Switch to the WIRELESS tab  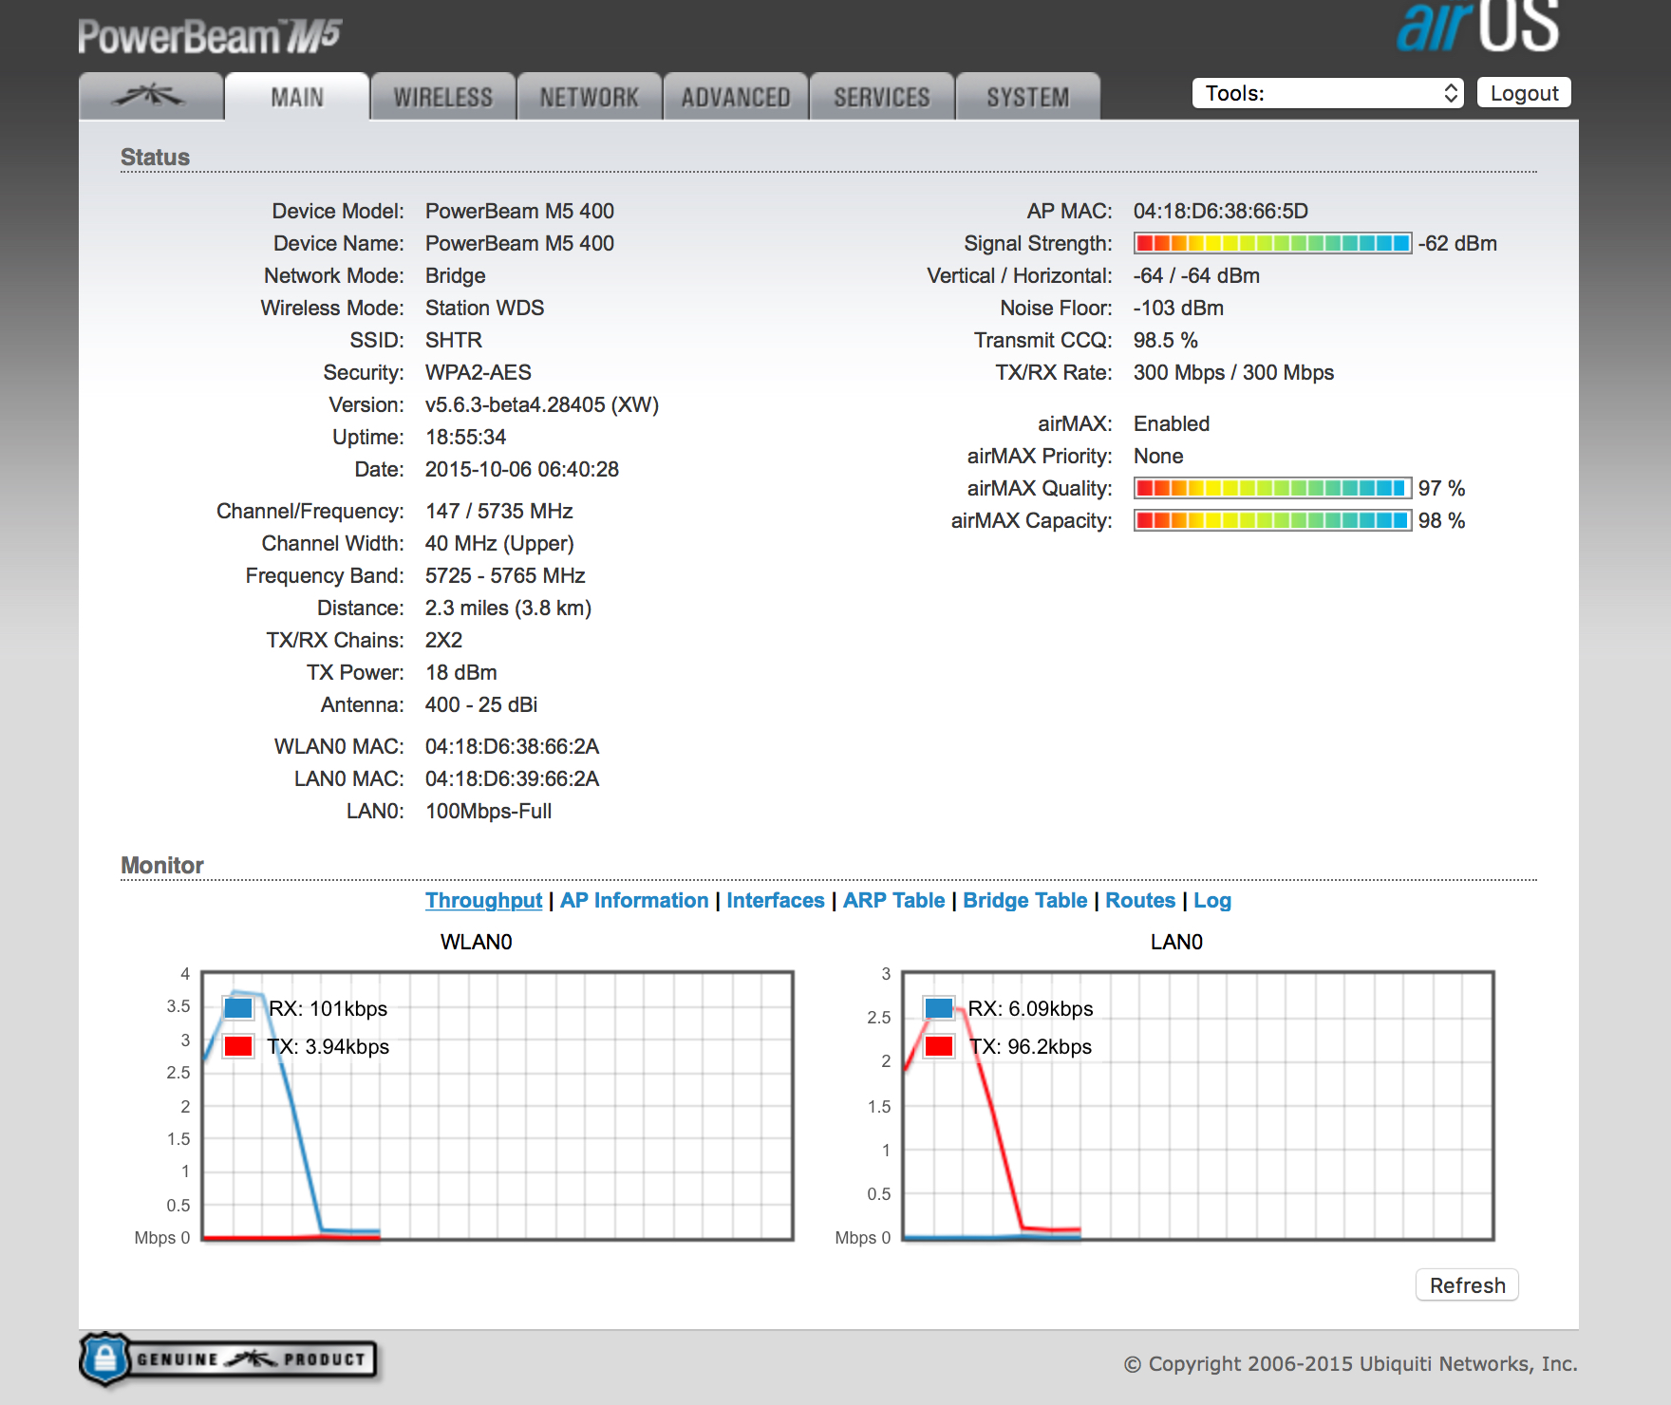(443, 97)
